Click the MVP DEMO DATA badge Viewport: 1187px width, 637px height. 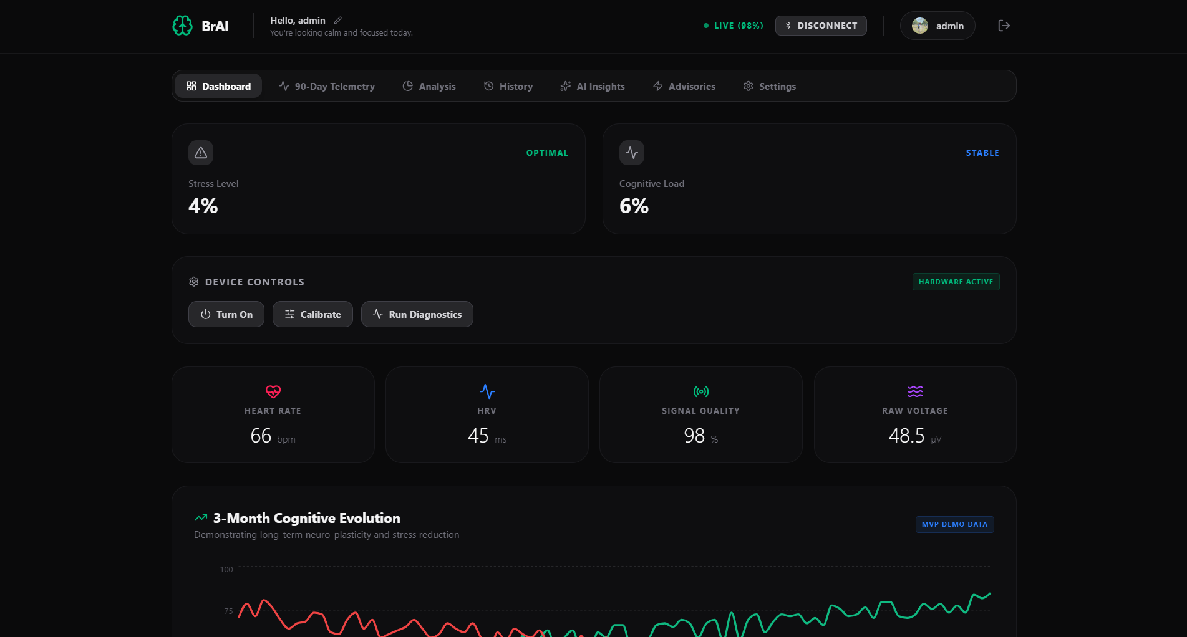click(954, 524)
